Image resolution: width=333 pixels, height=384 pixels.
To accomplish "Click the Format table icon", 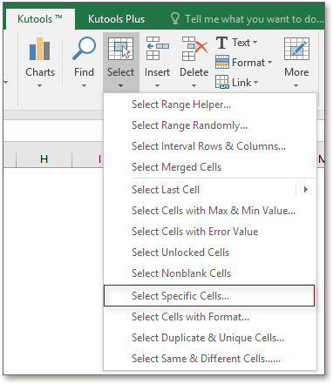I will tap(222, 62).
